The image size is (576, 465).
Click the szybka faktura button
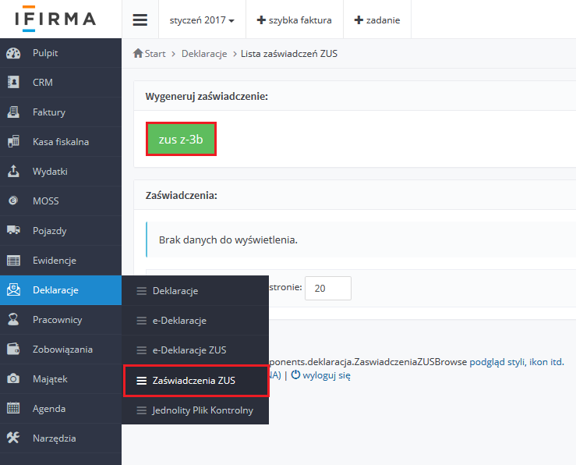tap(295, 20)
